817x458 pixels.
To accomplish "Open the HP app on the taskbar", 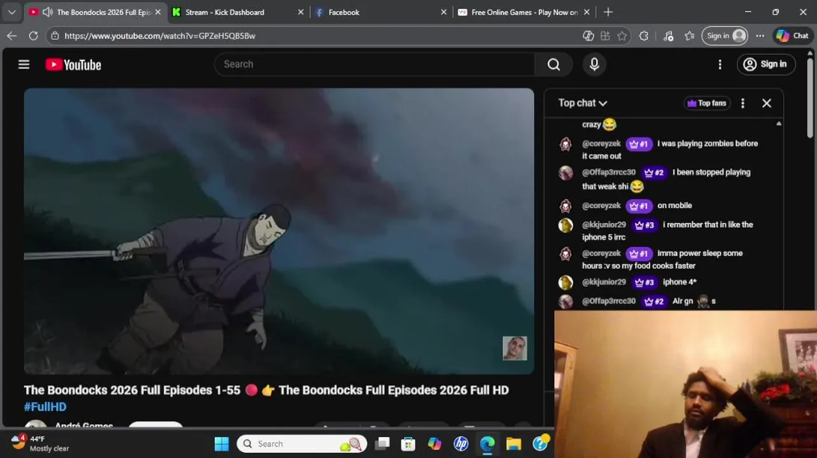I will 461,443.
